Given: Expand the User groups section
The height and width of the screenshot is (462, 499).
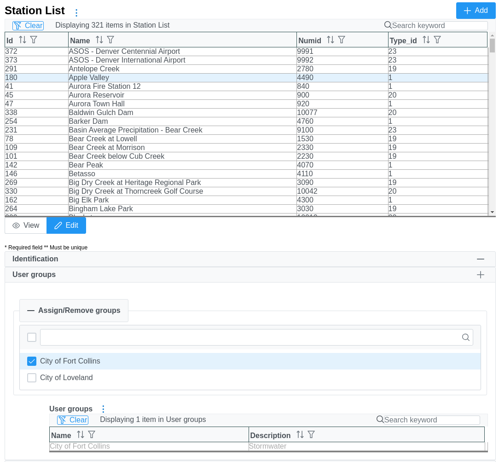Looking at the screenshot, I should (480, 275).
